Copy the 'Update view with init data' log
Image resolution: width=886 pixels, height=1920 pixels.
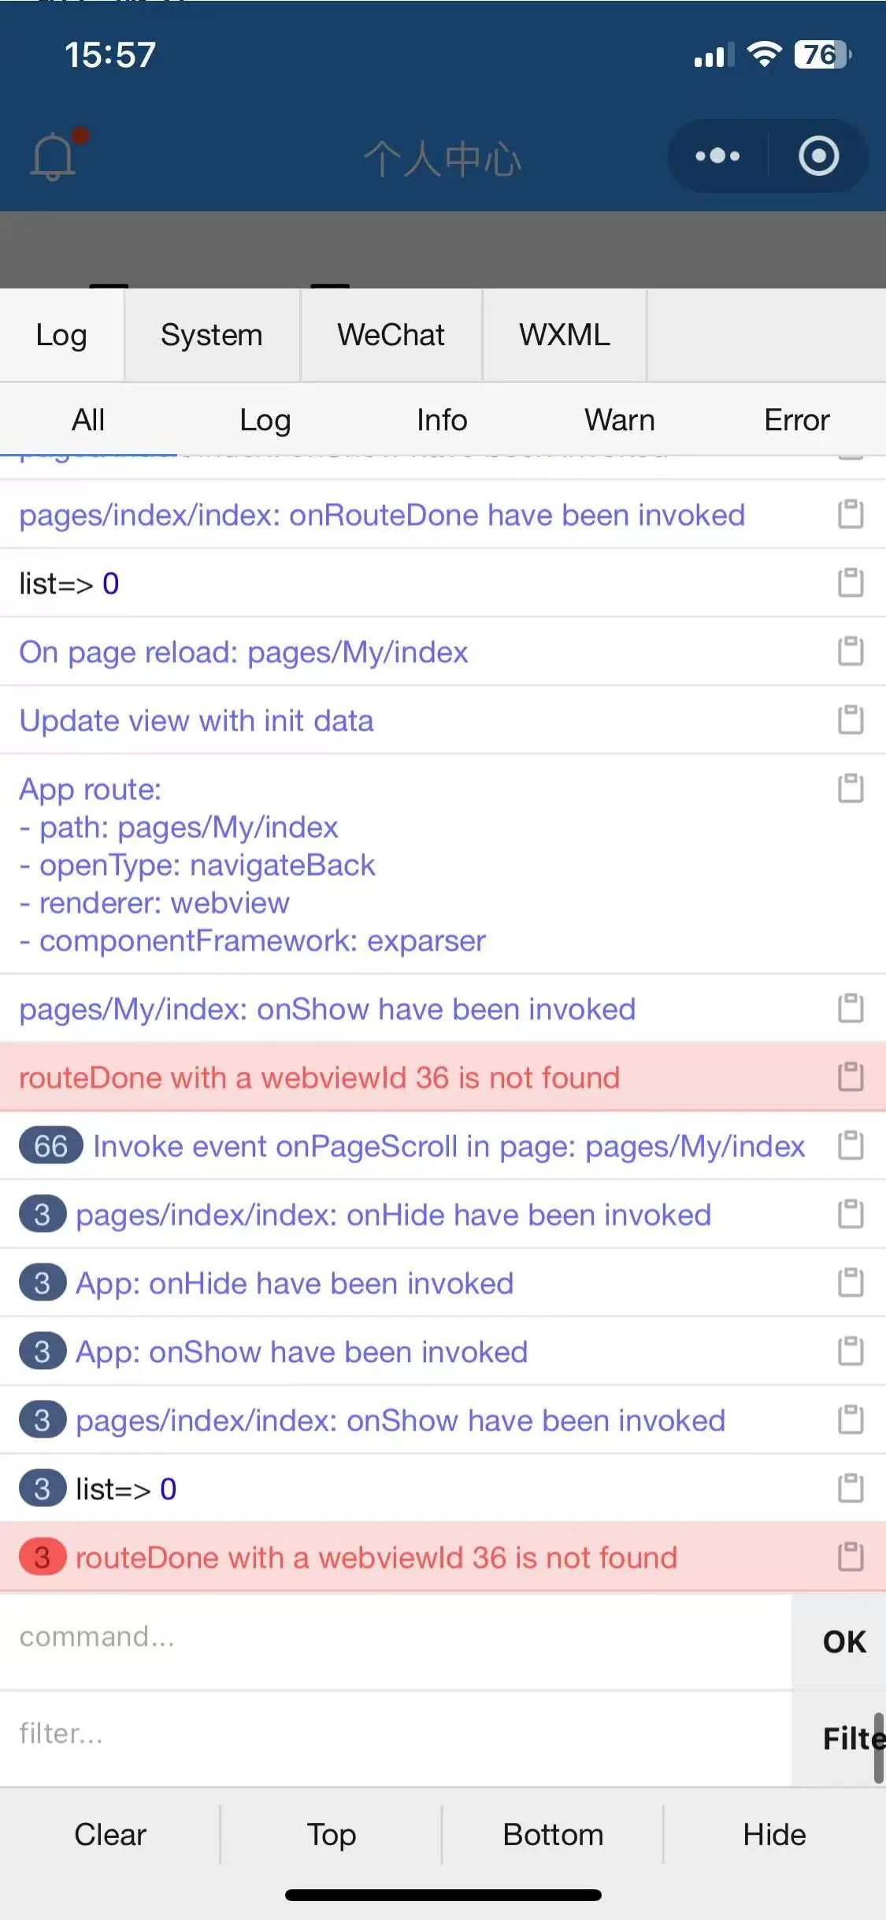tap(851, 720)
